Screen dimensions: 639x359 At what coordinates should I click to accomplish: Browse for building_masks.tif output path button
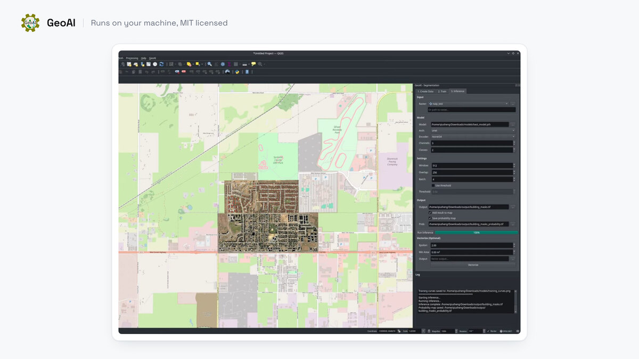coord(513,206)
